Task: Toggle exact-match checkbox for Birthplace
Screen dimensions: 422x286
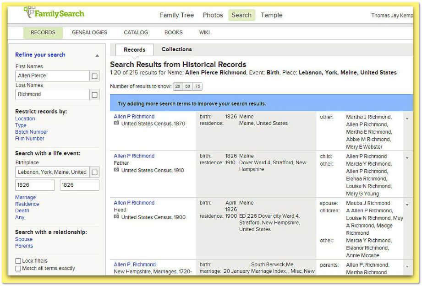Action: point(94,172)
